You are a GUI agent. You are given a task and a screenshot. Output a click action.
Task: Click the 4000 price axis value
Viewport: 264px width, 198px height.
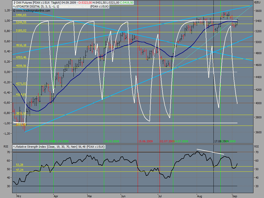coord(258,103)
